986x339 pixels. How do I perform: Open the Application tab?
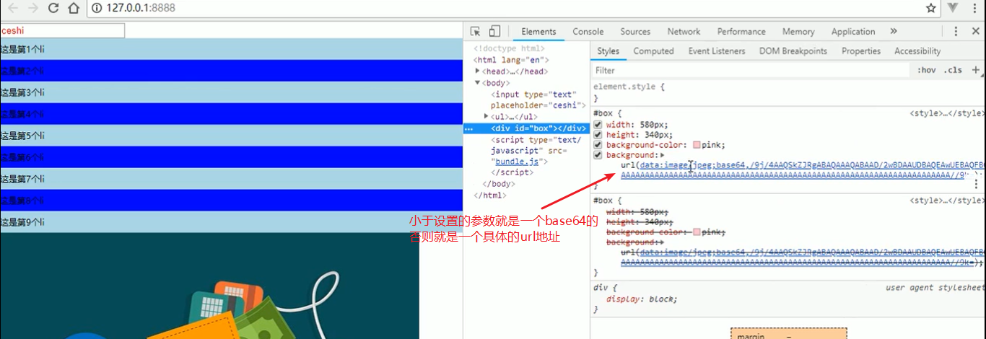tap(853, 31)
